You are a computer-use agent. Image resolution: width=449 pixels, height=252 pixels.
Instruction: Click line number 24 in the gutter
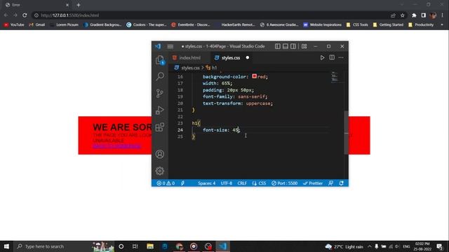tap(180, 130)
